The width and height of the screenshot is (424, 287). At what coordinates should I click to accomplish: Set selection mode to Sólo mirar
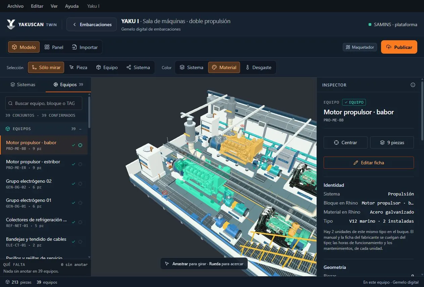pyautogui.click(x=46, y=67)
